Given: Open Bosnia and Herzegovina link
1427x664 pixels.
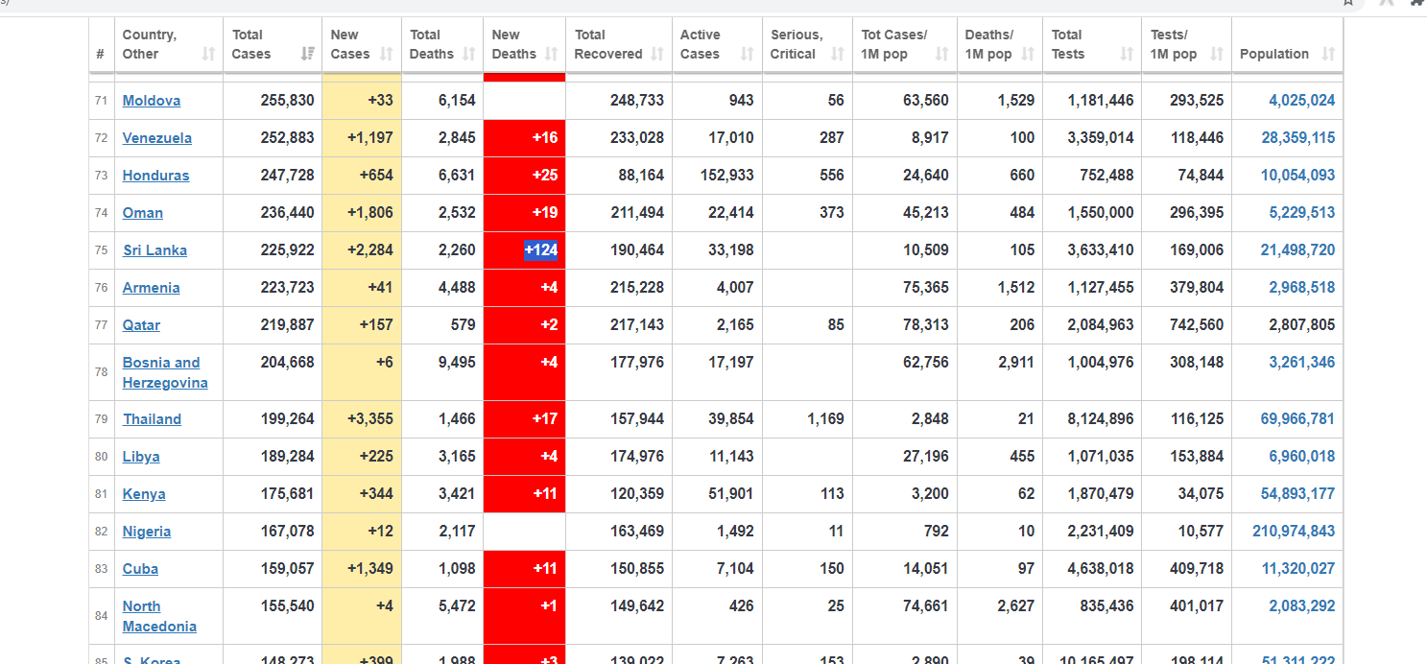Looking at the screenshot, I should [165, 372].
